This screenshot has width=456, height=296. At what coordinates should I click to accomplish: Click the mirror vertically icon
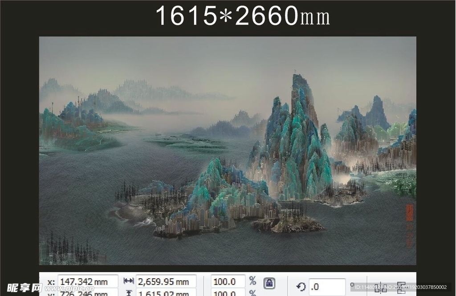point(401,287)
